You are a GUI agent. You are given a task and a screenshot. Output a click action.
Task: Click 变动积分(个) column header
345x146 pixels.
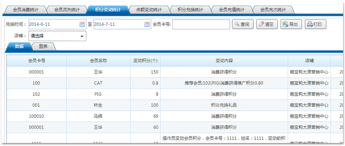145,61
